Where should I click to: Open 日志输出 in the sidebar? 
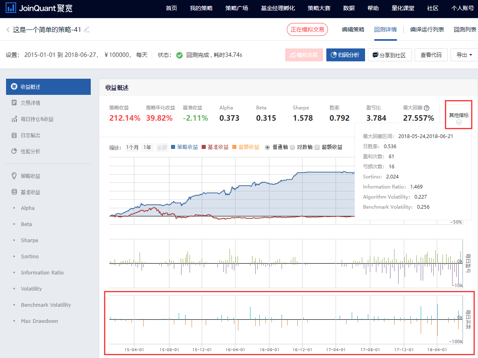click(30, 135)
